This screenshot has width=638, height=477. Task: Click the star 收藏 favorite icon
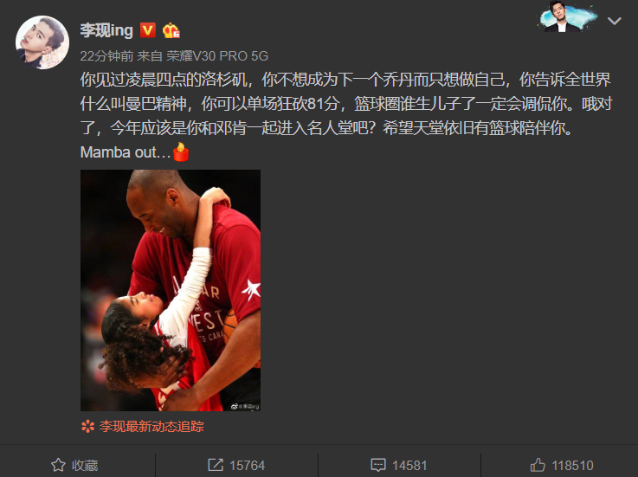tap(58, 465)
